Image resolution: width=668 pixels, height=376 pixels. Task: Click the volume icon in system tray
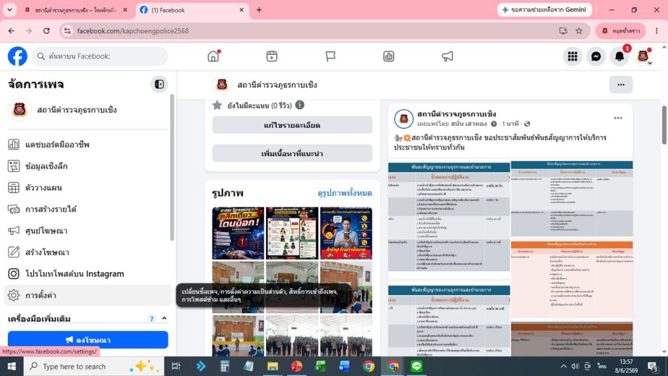(x=575, y=366)
